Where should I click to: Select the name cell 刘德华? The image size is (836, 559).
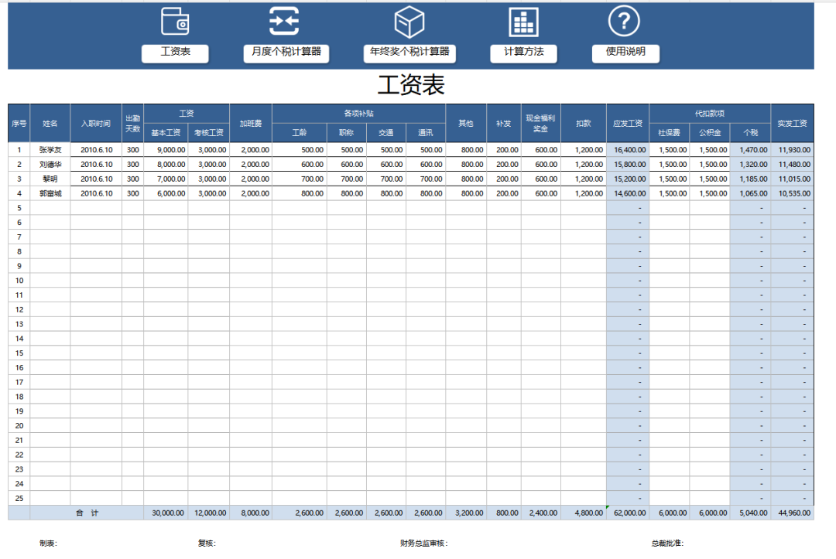coord(50,165)
